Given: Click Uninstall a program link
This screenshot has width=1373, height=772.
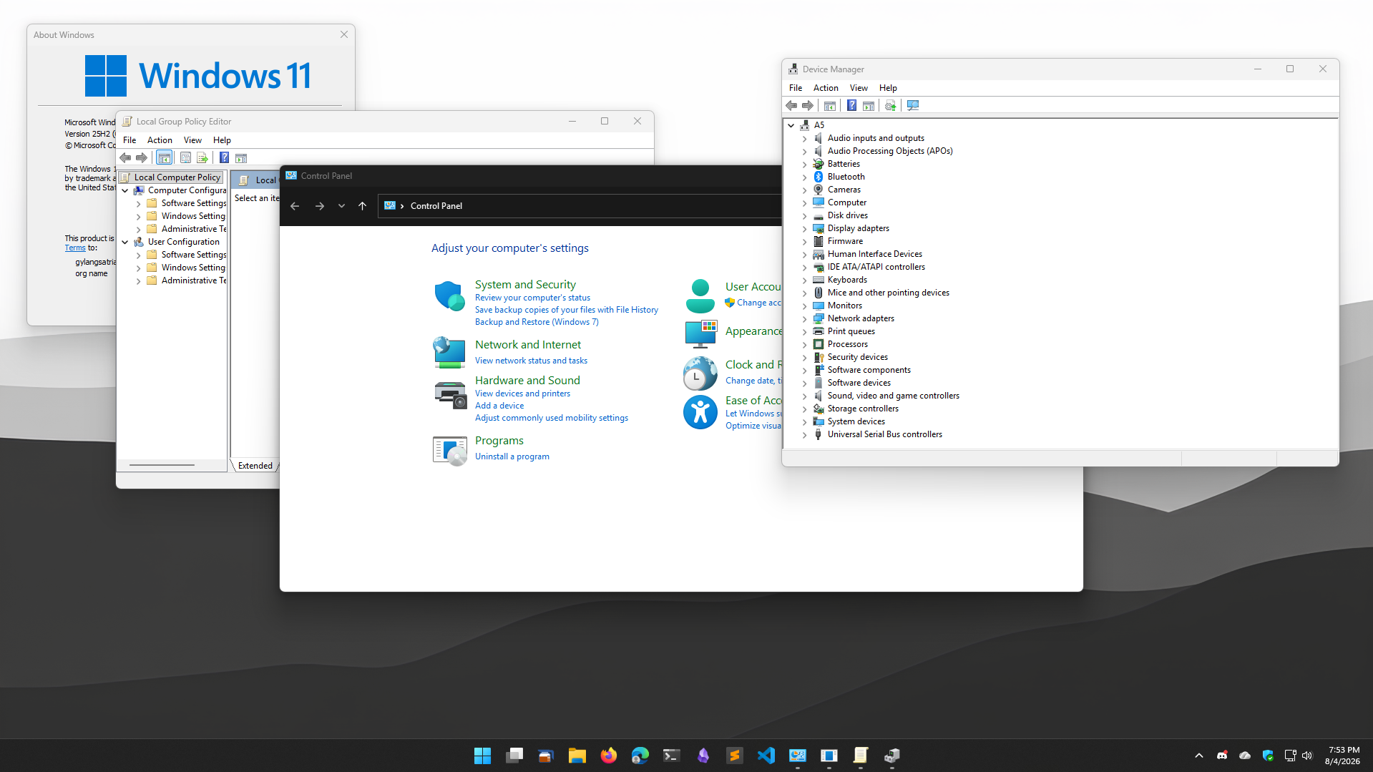Looking at the screenshot, I should coord(512,456).
